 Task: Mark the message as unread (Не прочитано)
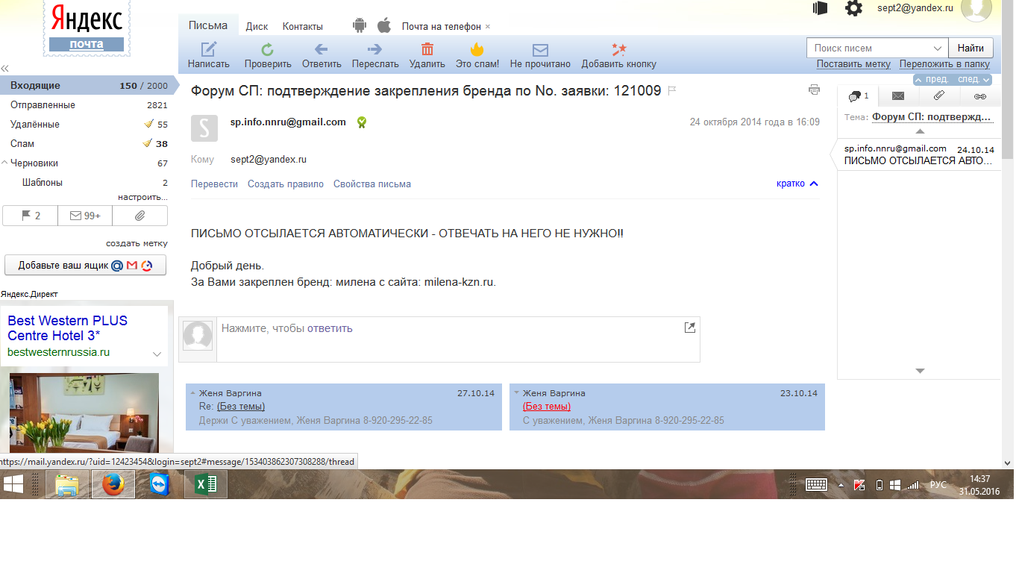point(540,56)
